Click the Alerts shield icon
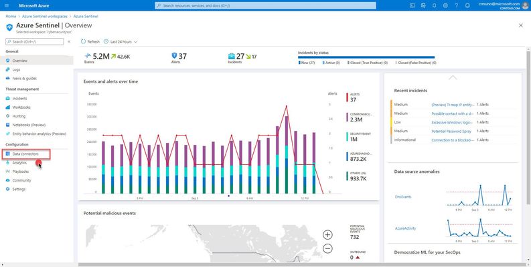 (x=174, y=55)
